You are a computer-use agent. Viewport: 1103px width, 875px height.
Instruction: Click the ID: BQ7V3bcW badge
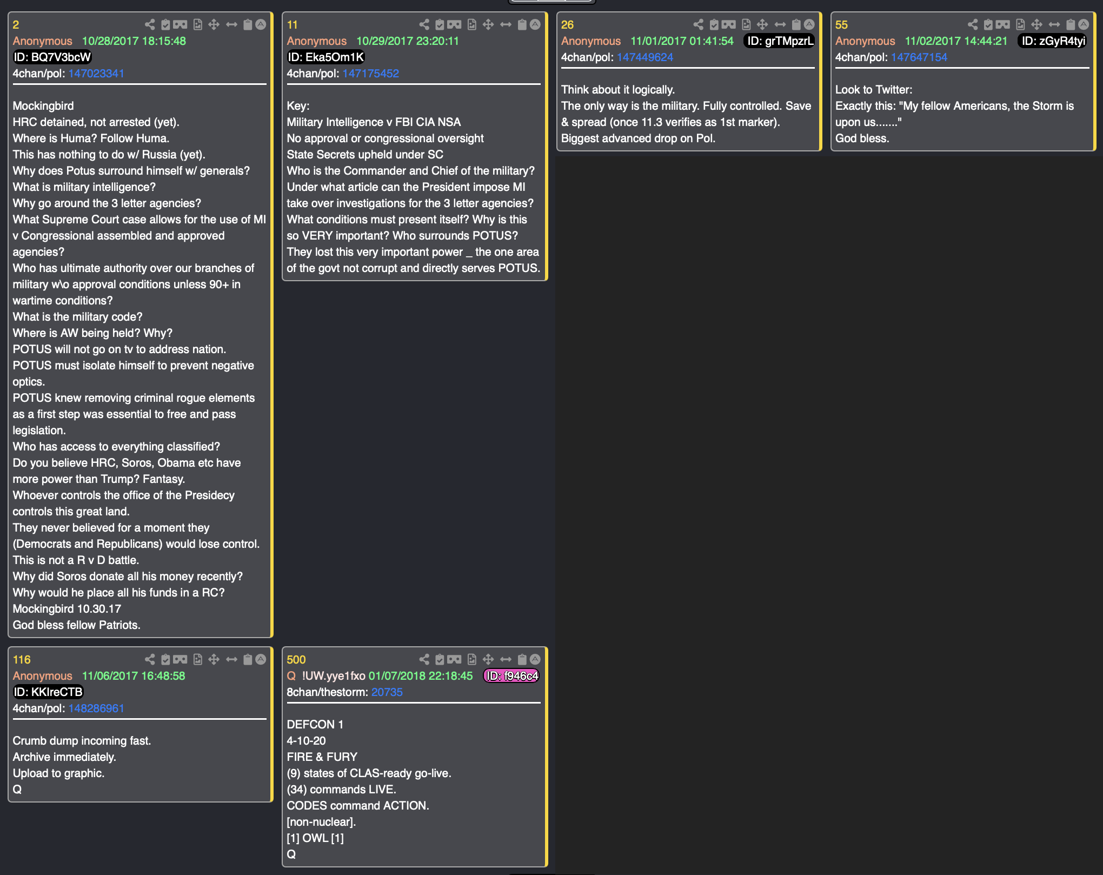[x=52, y=57]
